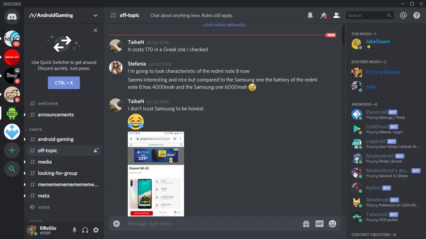Deafen audio with the headphones icon
426x239 pixels.
click(x=85, y=230)
